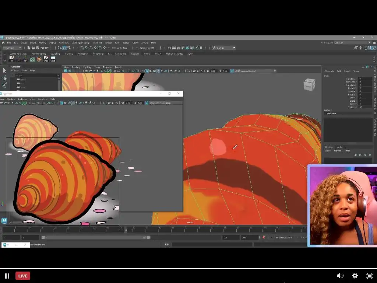Toggle the Symmetry: Off control
377x283 pixels.
click(147, 48)
